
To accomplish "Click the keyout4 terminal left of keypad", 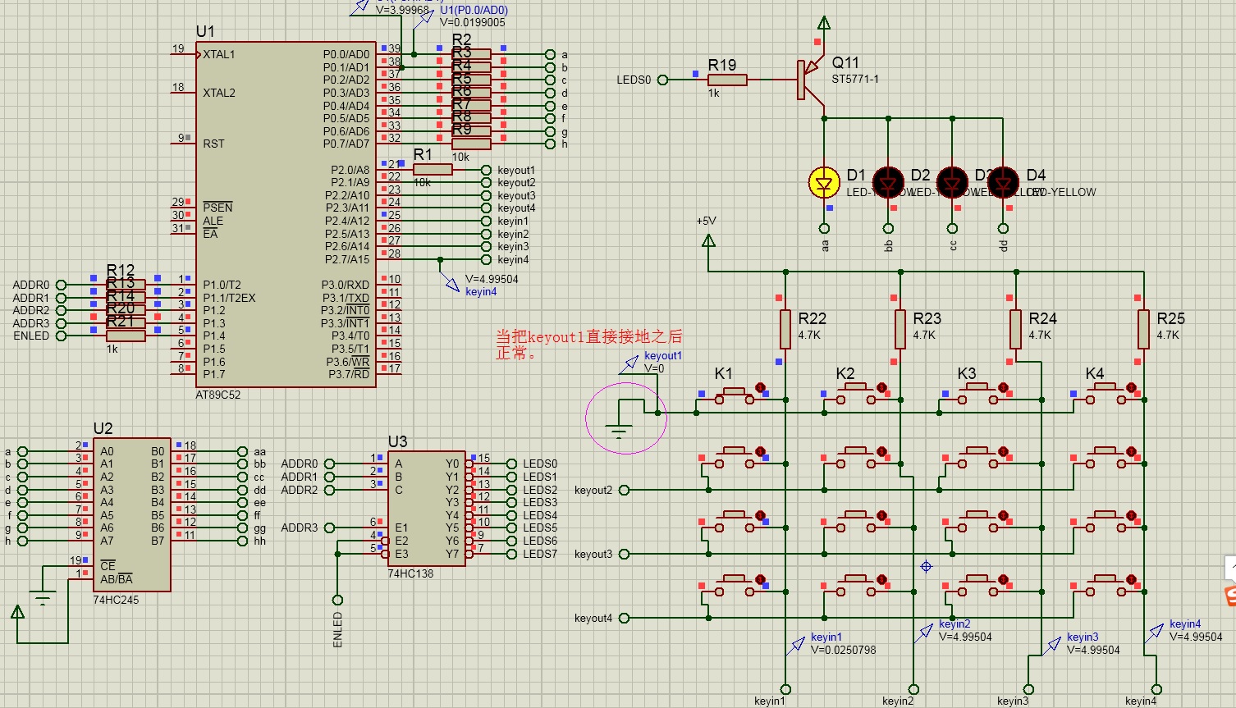I will [x=624, y=618].
